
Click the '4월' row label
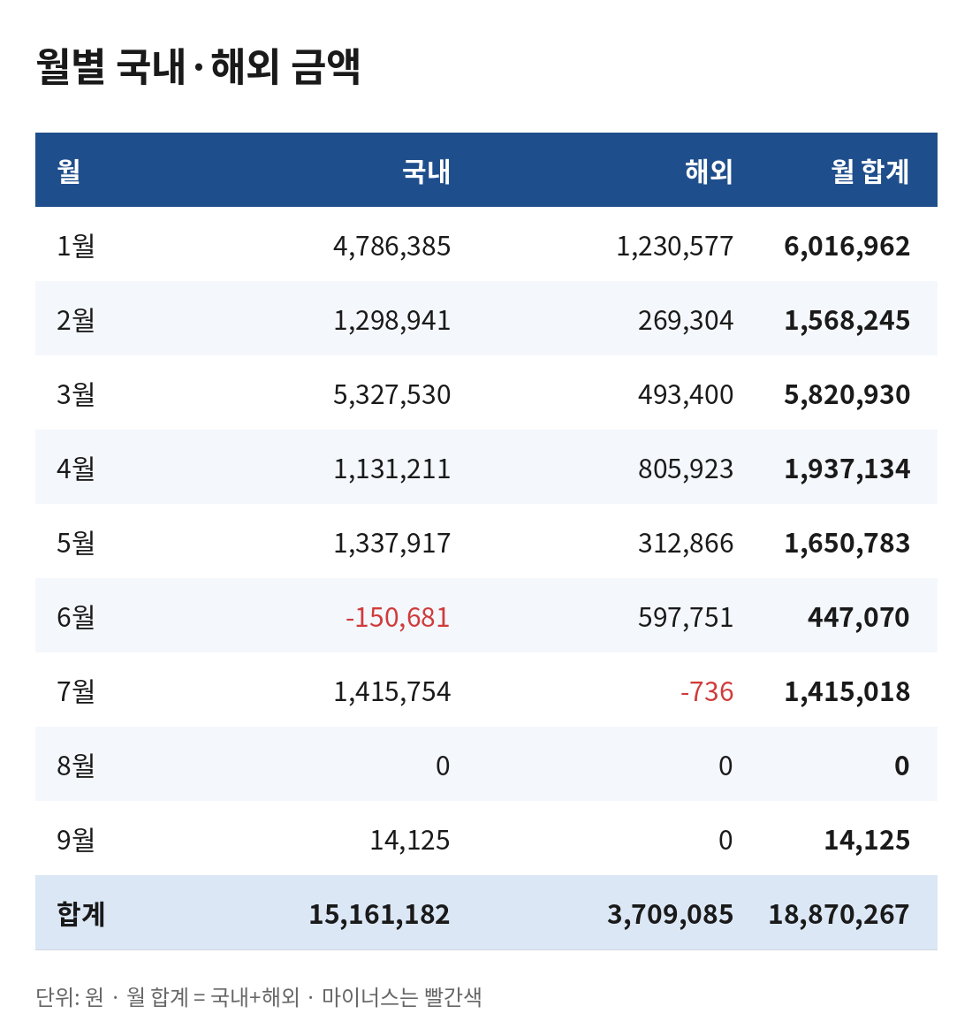tap(75, 468)
